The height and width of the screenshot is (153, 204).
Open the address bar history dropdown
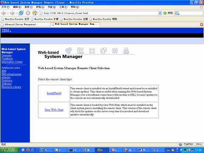pyautogui.click(x=160, y=13)
